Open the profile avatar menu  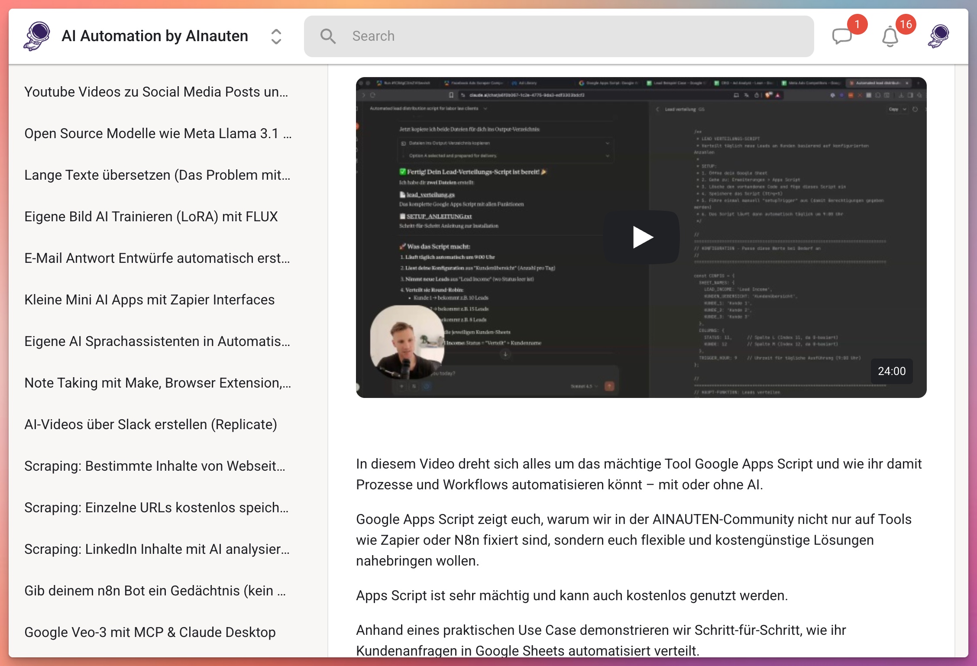coord(939,36)
